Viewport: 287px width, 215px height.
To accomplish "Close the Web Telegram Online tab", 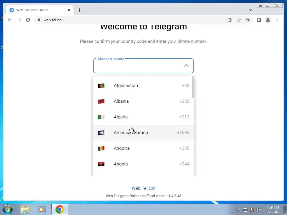I will [69, 10].
